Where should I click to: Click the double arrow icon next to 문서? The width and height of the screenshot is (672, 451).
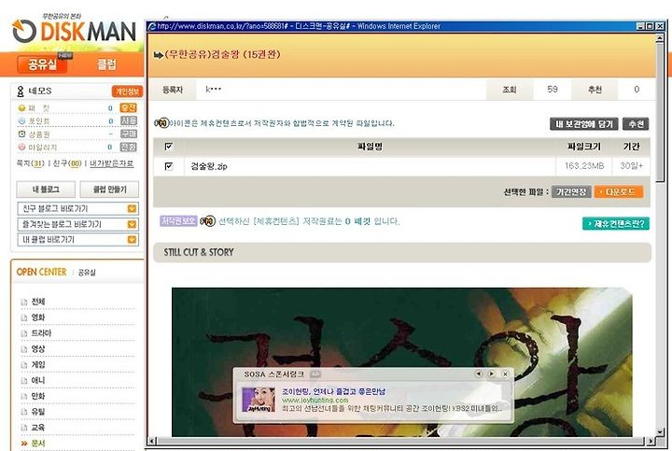pos(24,444)
